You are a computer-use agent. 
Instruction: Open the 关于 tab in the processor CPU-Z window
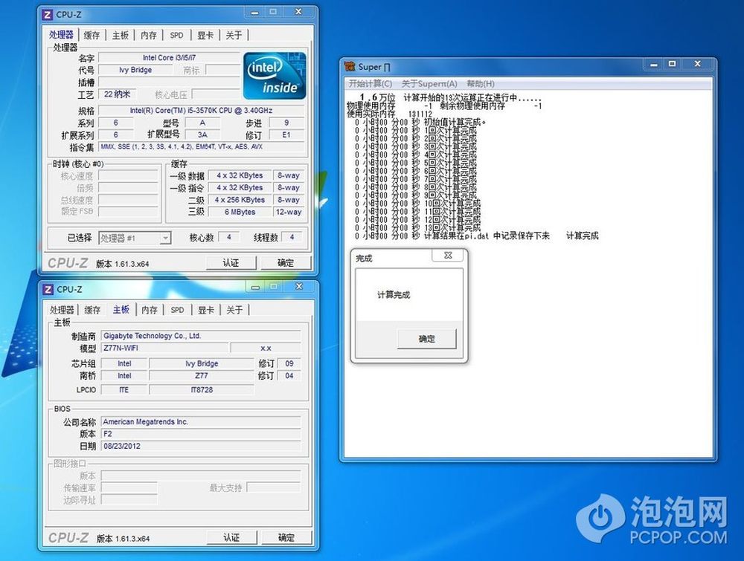[x=234, y=35]
